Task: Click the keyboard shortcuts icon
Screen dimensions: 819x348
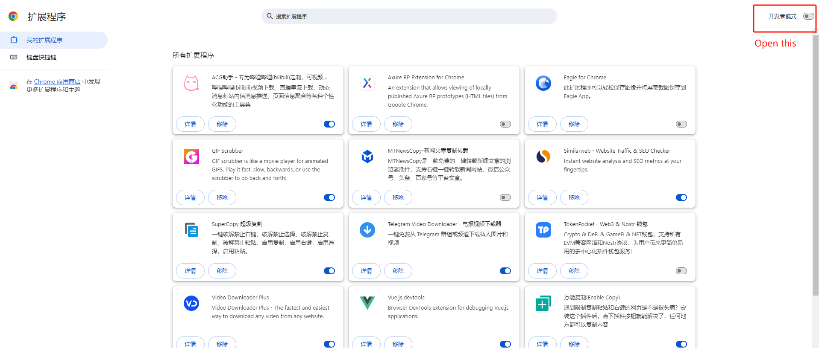Action: click(14, 57)
